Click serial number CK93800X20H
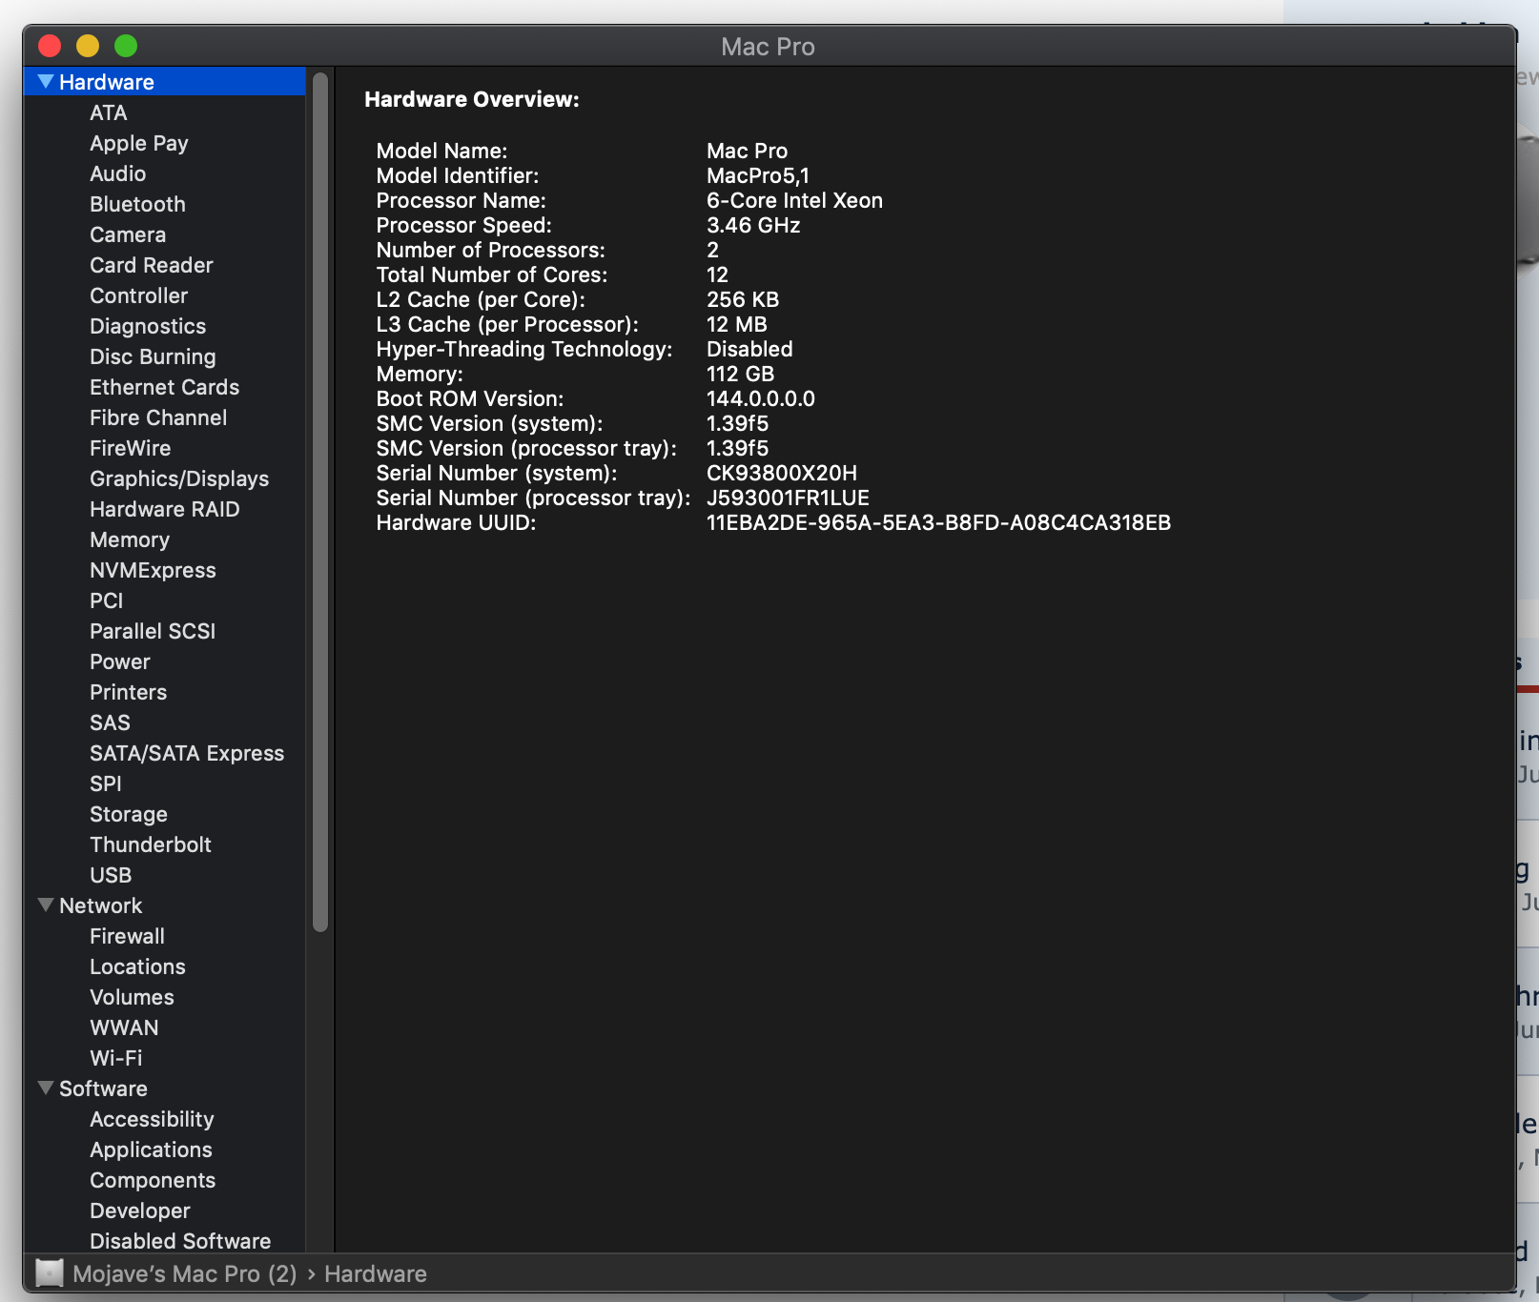Image resolution: width=1539 pixels, height=1302 pixels. click(x=782, y=473)
